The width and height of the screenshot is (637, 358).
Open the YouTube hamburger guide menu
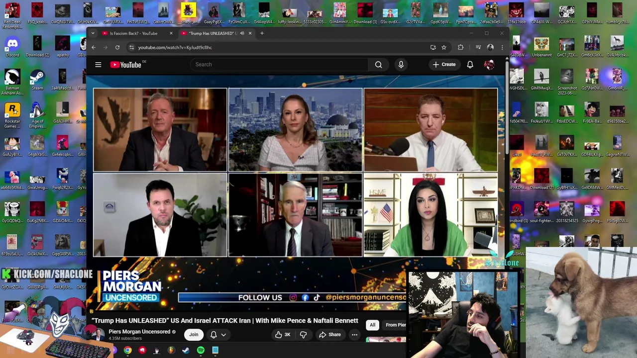click(98, 65)
